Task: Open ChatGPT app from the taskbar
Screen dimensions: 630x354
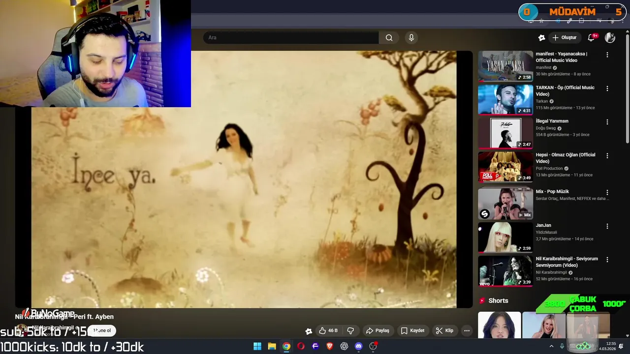Action: 344,346
